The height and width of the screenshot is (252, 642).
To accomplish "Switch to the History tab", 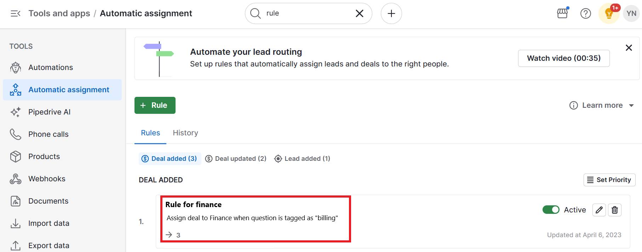I will pos(185,133).
